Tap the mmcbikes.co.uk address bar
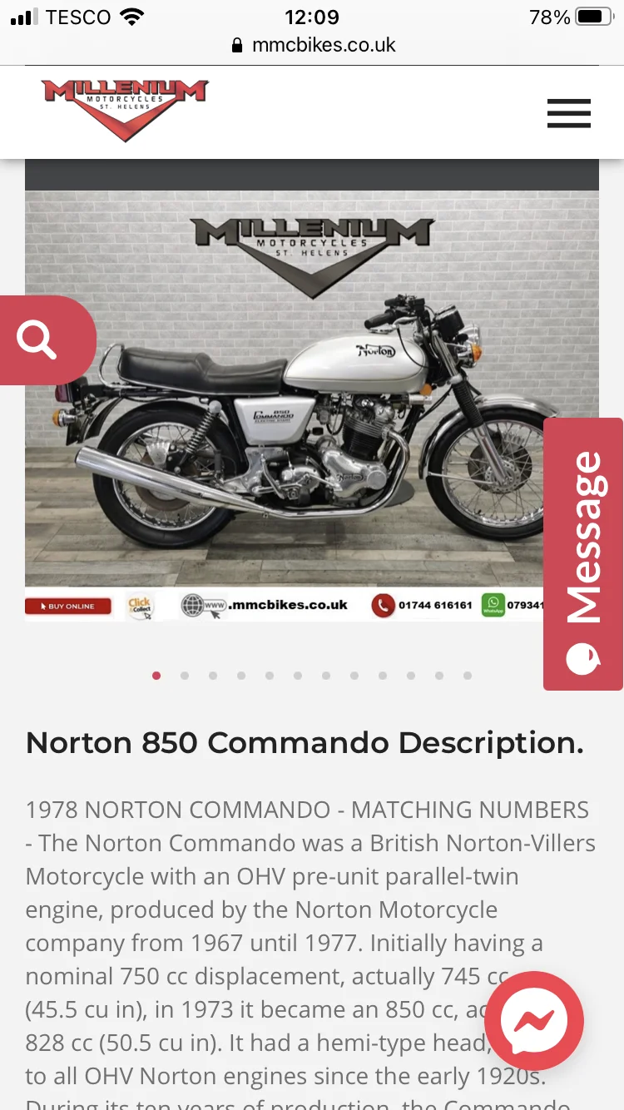The height and width of the screenshot is (1110, 624). (x=313, y=45)
